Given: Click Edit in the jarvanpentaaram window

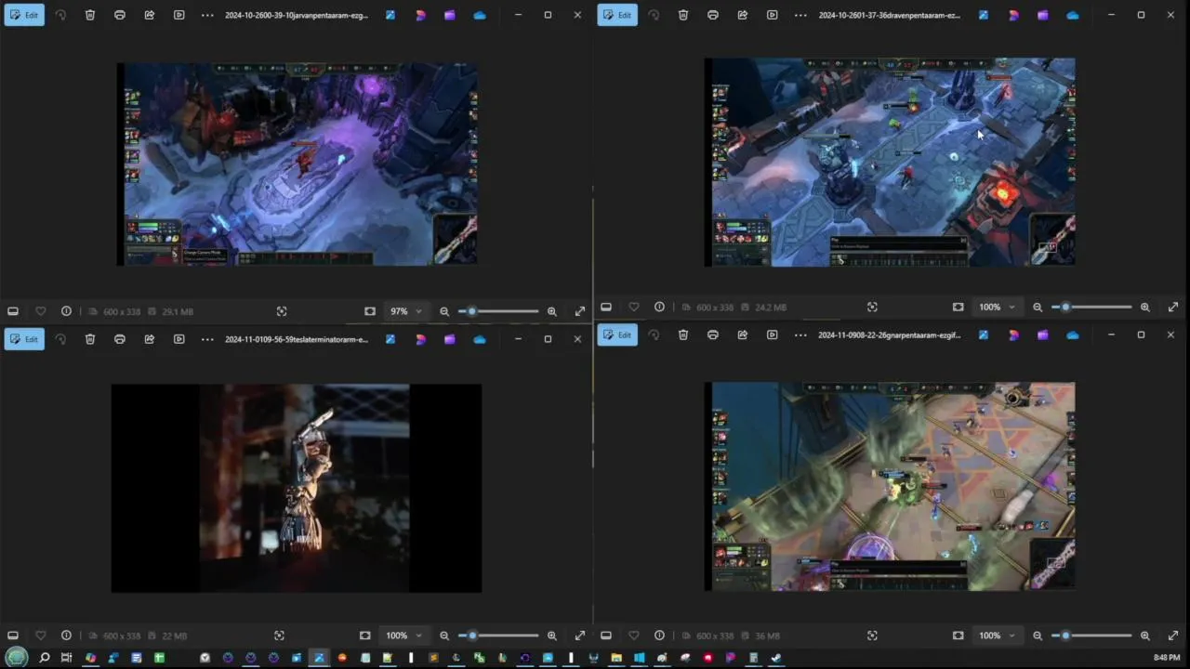Looking at the screenshot, I should [x=24, y=15].
